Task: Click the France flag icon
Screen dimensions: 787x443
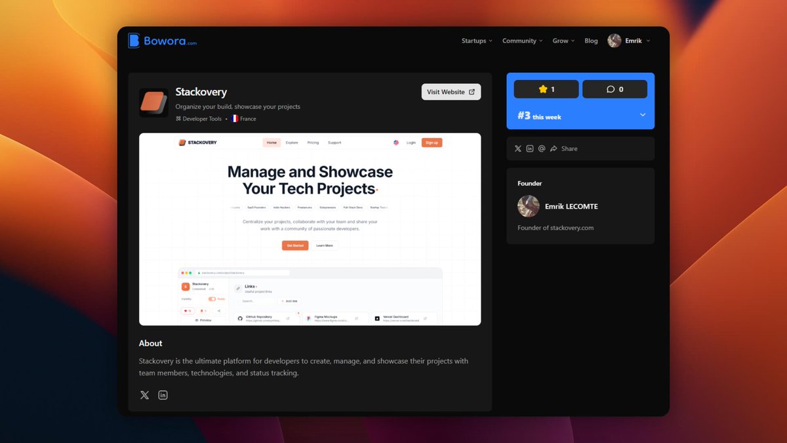Action: pyautogui.click(x=234, y=119)
